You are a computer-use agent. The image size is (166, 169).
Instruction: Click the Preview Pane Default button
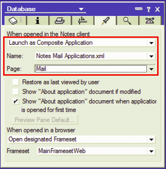pos(45,120)
